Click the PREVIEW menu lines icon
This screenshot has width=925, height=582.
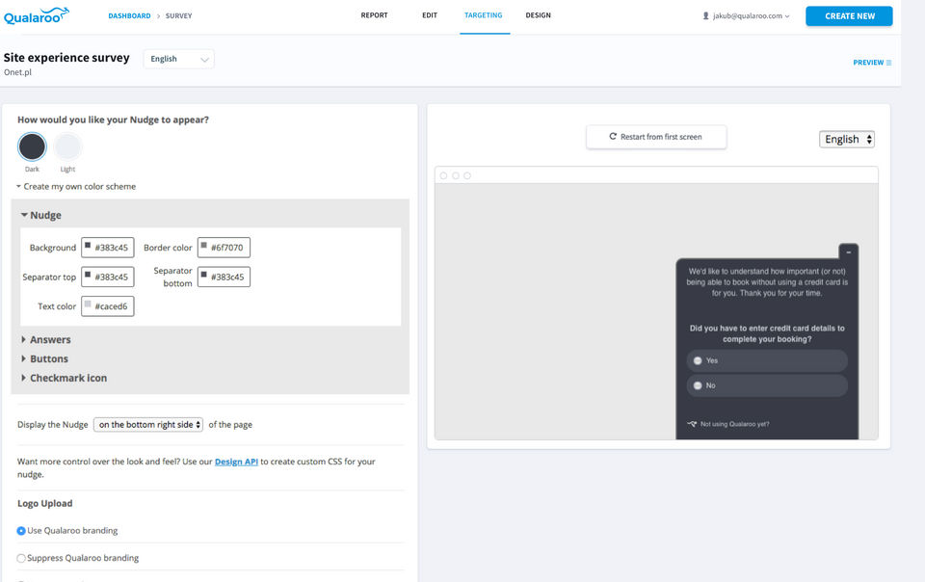tap(888, 63)
